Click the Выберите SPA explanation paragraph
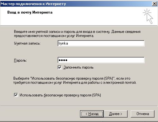 point(75,81)
